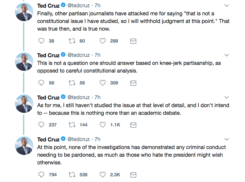Retweet the tweet with 144 retweets

tap(71, 125)
